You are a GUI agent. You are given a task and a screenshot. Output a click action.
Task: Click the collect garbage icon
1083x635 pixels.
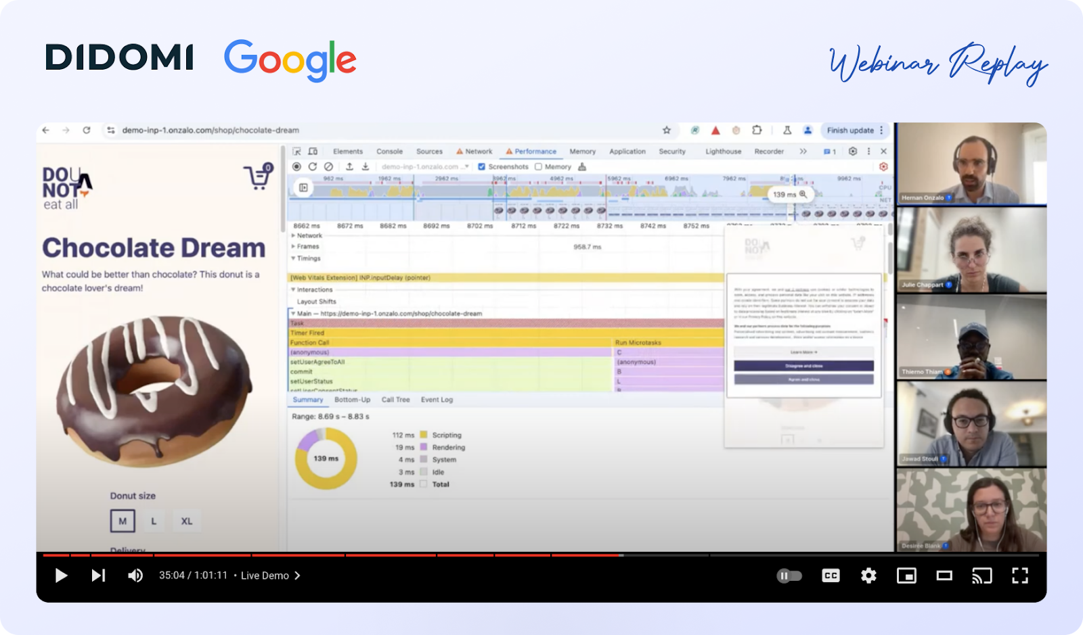(x=582, y=166)
